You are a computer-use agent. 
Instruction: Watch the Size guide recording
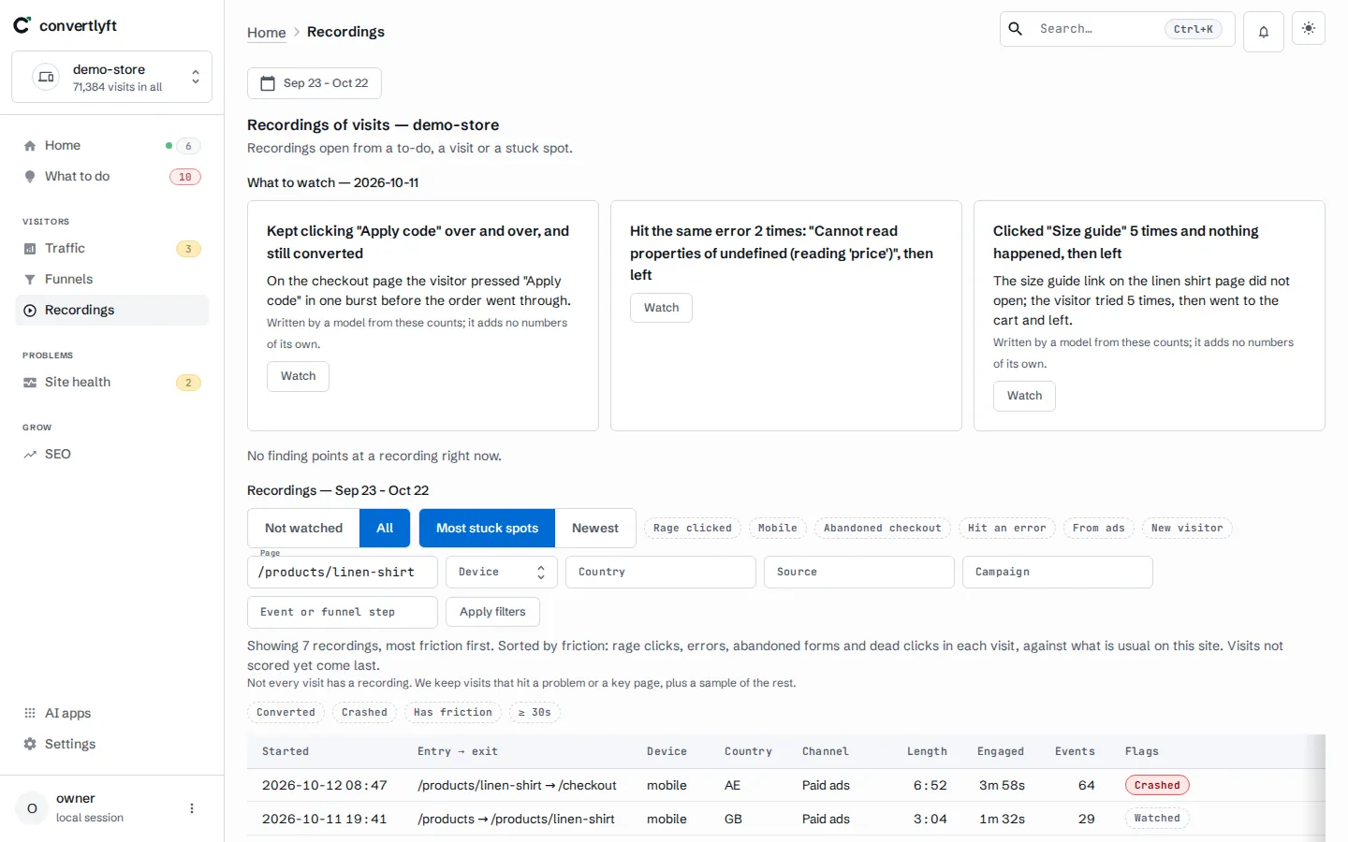click(x=1024, y=396)
